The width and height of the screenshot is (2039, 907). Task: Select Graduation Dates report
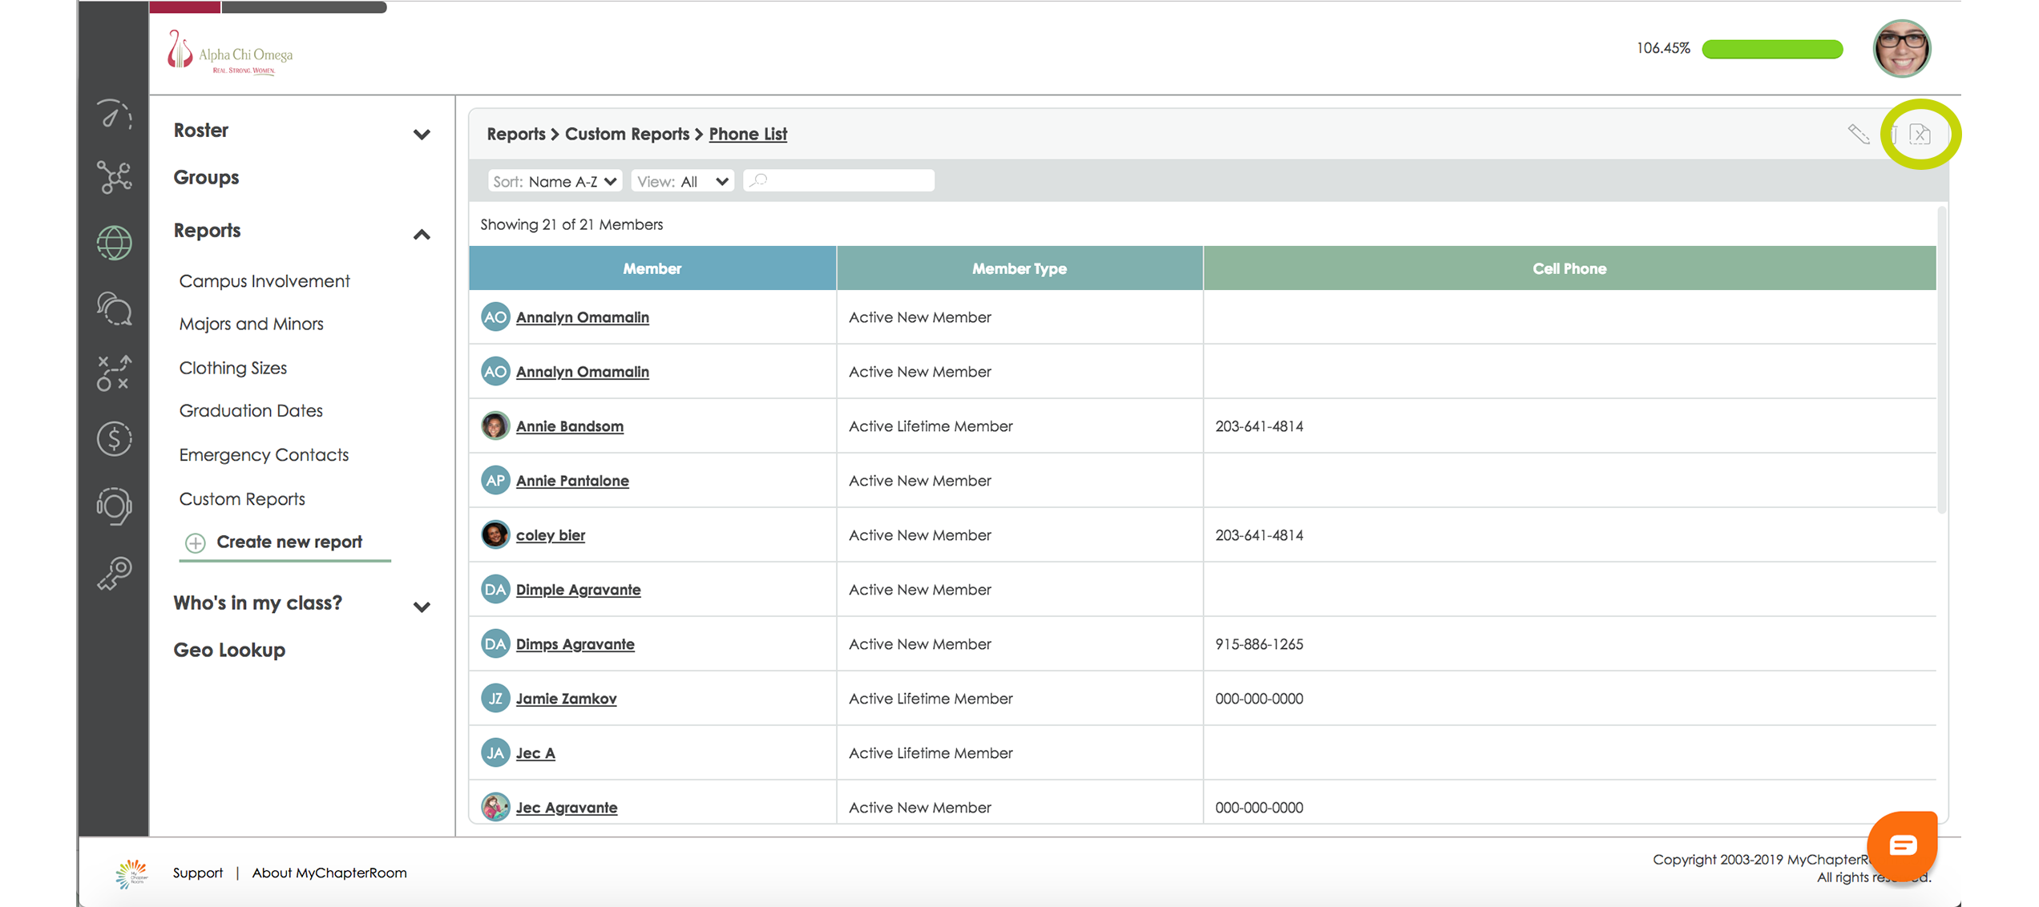(251, 410)
